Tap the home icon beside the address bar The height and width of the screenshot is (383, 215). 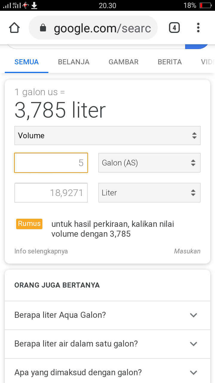14,27
